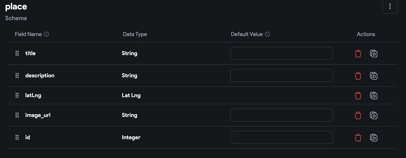Open the three-dot options menu
This screenshot has width=406, height=158.
(x=390, y=6)
